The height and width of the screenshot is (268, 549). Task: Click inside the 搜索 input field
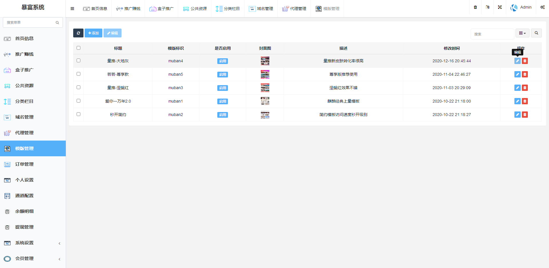click(492, 34)
